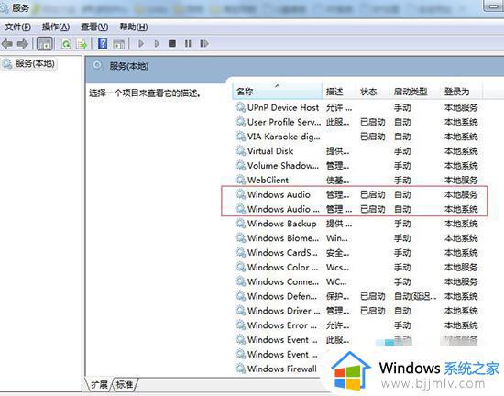This screenshot has height=396, width=504.
Task: Open the 帮助(H) menu
Action: pos(134,27)
